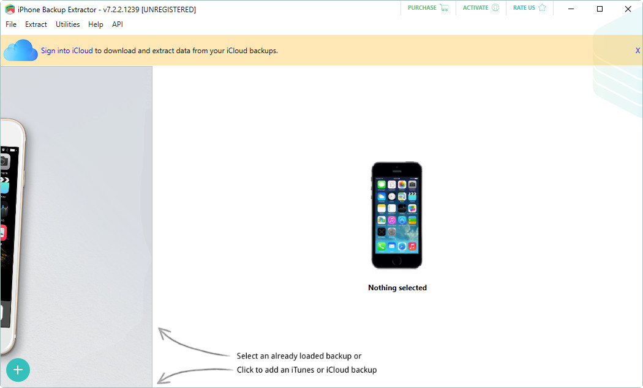Dismiss the iCloud sign-in banner
Image resolution: width=643 pixels, height=388 pixels.
click(637, 50)
